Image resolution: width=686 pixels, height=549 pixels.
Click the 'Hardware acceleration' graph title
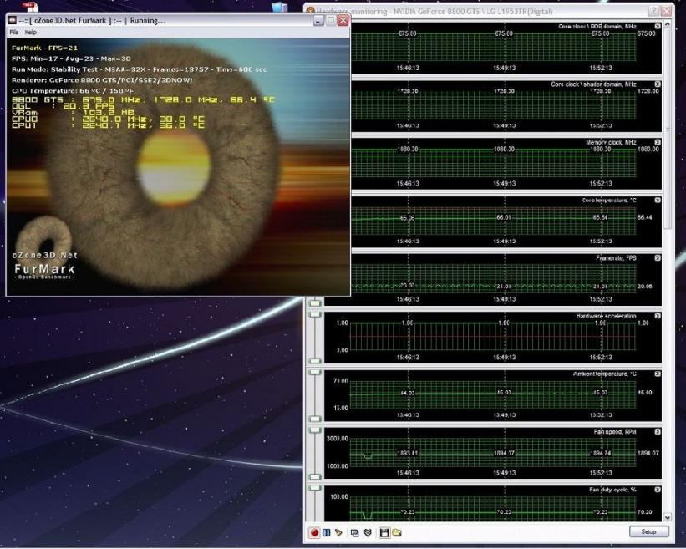606,316
